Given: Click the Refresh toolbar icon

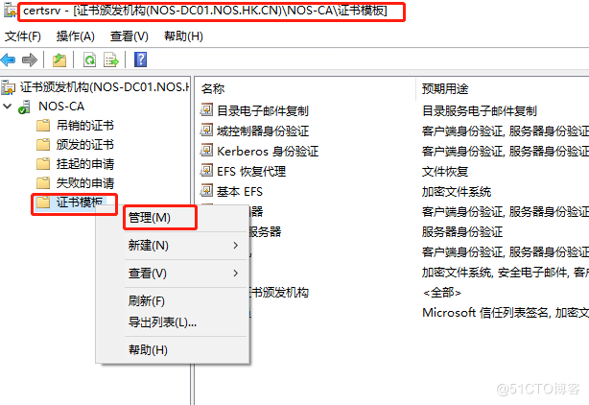Looking at the screenshot, I should tap(89, 60).
